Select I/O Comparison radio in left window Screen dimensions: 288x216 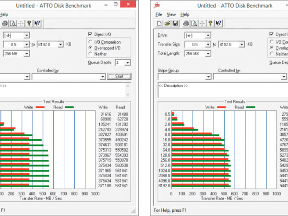coord(90,42)
